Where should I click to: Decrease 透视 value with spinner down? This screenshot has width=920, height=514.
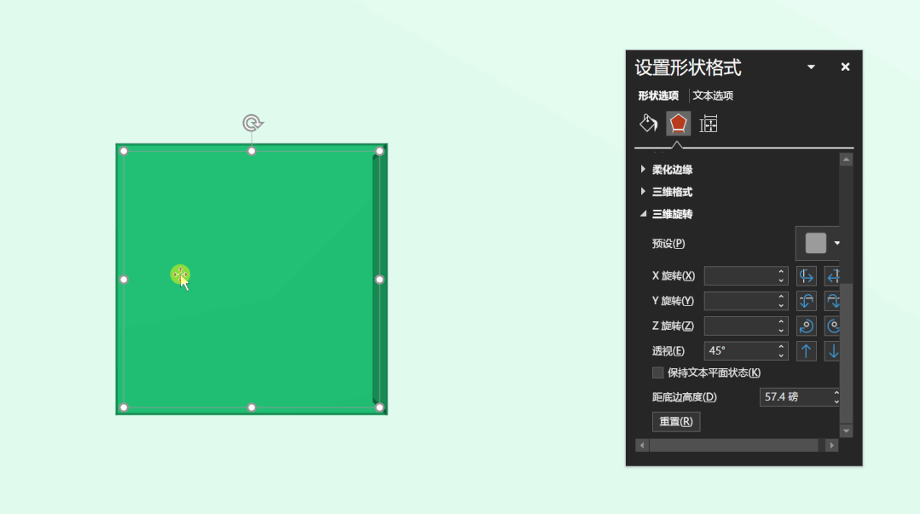(781, 355)
